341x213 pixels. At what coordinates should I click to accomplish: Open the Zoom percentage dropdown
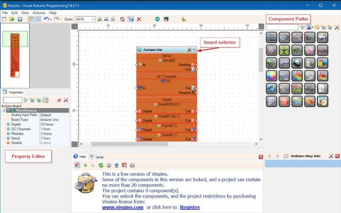coord(93,19)
